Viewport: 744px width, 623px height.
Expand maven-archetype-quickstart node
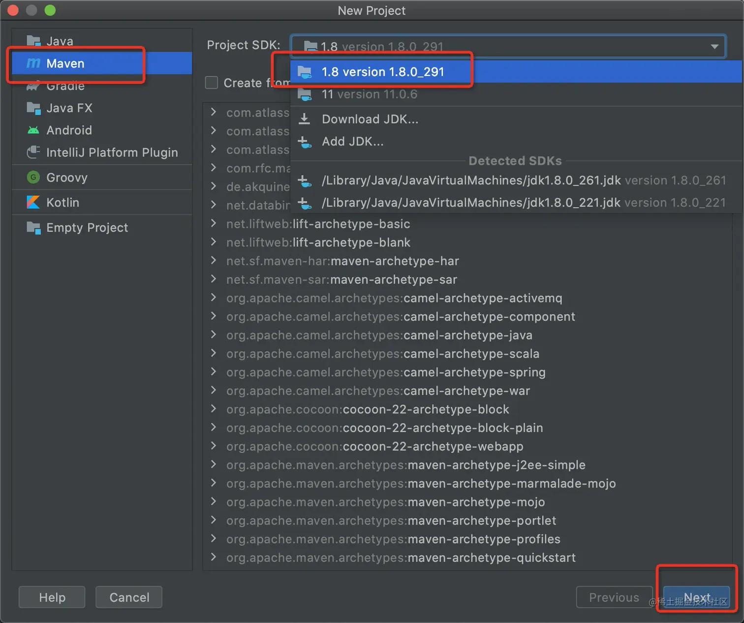[214, 557]
